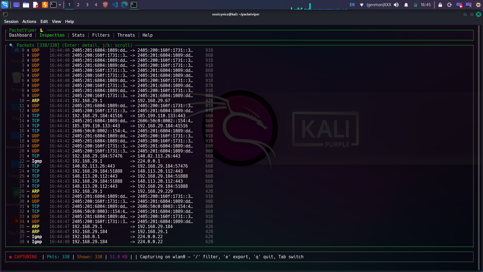Open the Session menu
483x272 pixels.
(11, 22)
